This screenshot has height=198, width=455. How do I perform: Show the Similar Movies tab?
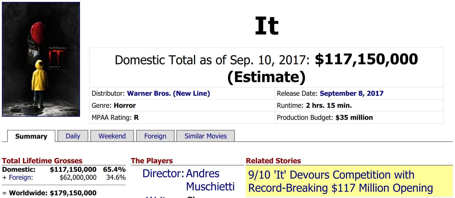click(x=205, y=136)
